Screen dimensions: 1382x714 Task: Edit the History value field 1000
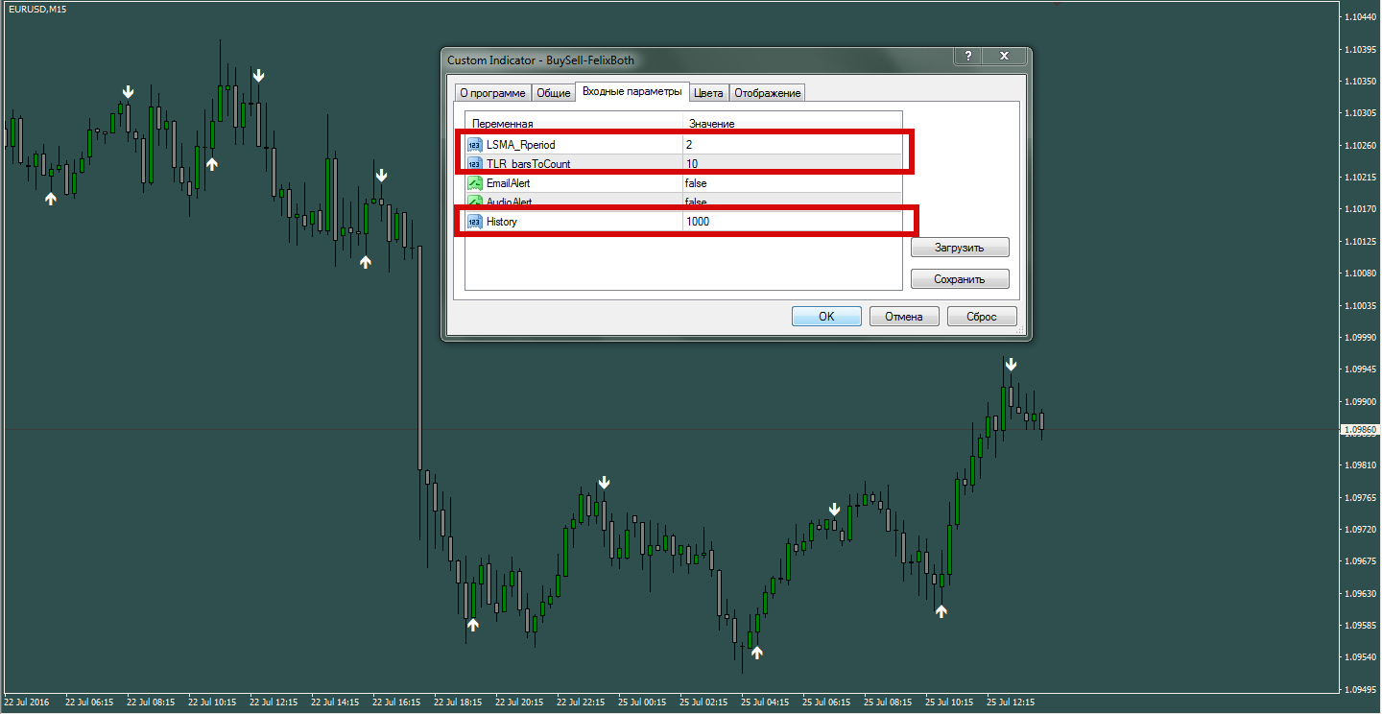coord(793,222)
